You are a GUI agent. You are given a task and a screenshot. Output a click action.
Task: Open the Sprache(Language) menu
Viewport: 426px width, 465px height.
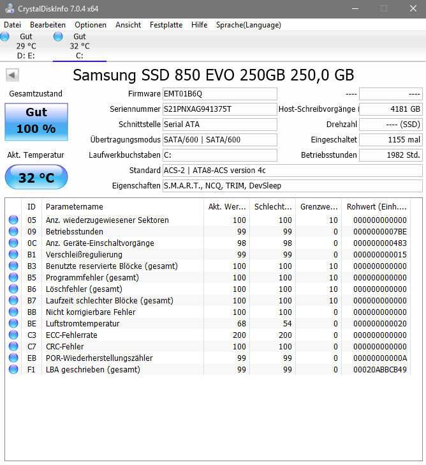coord(248,25)
